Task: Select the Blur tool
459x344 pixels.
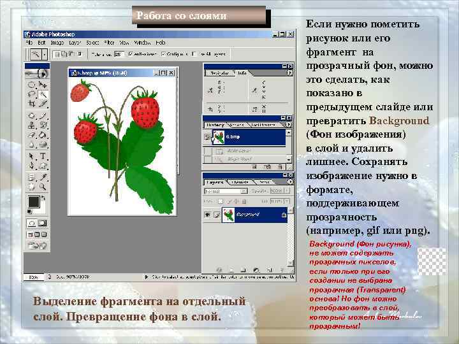Action: 31,144
